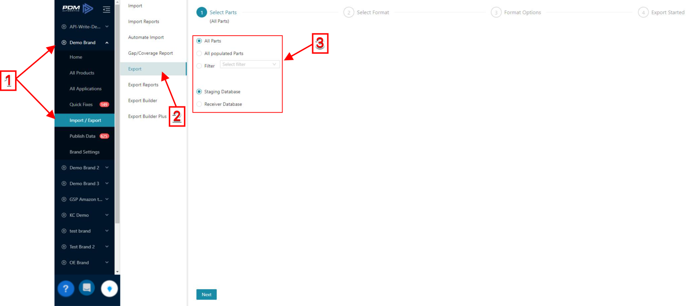The height and width of the screenshot is (306, 692).
Task: Open the help question mark button
Action: point(66,289)
